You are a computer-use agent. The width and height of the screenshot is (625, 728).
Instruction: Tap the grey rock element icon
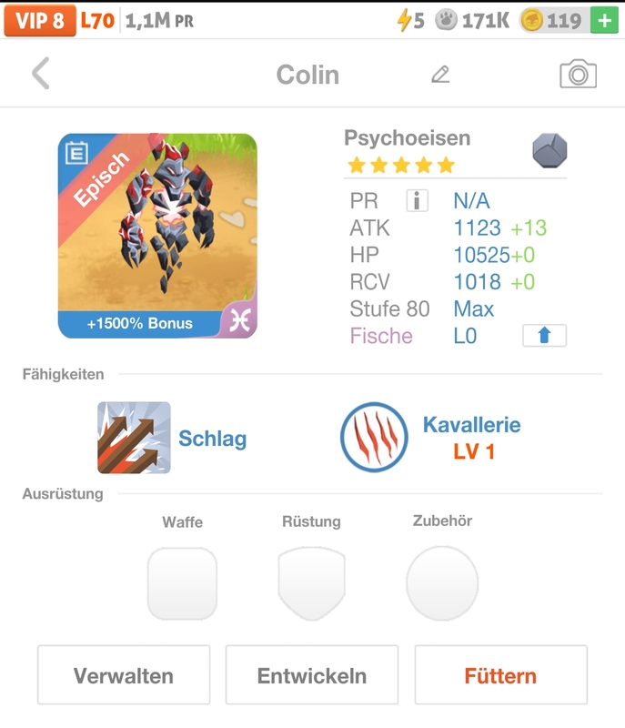(x=549, y=150)
